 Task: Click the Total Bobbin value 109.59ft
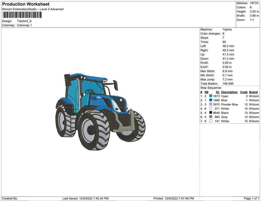pos(228,84)
